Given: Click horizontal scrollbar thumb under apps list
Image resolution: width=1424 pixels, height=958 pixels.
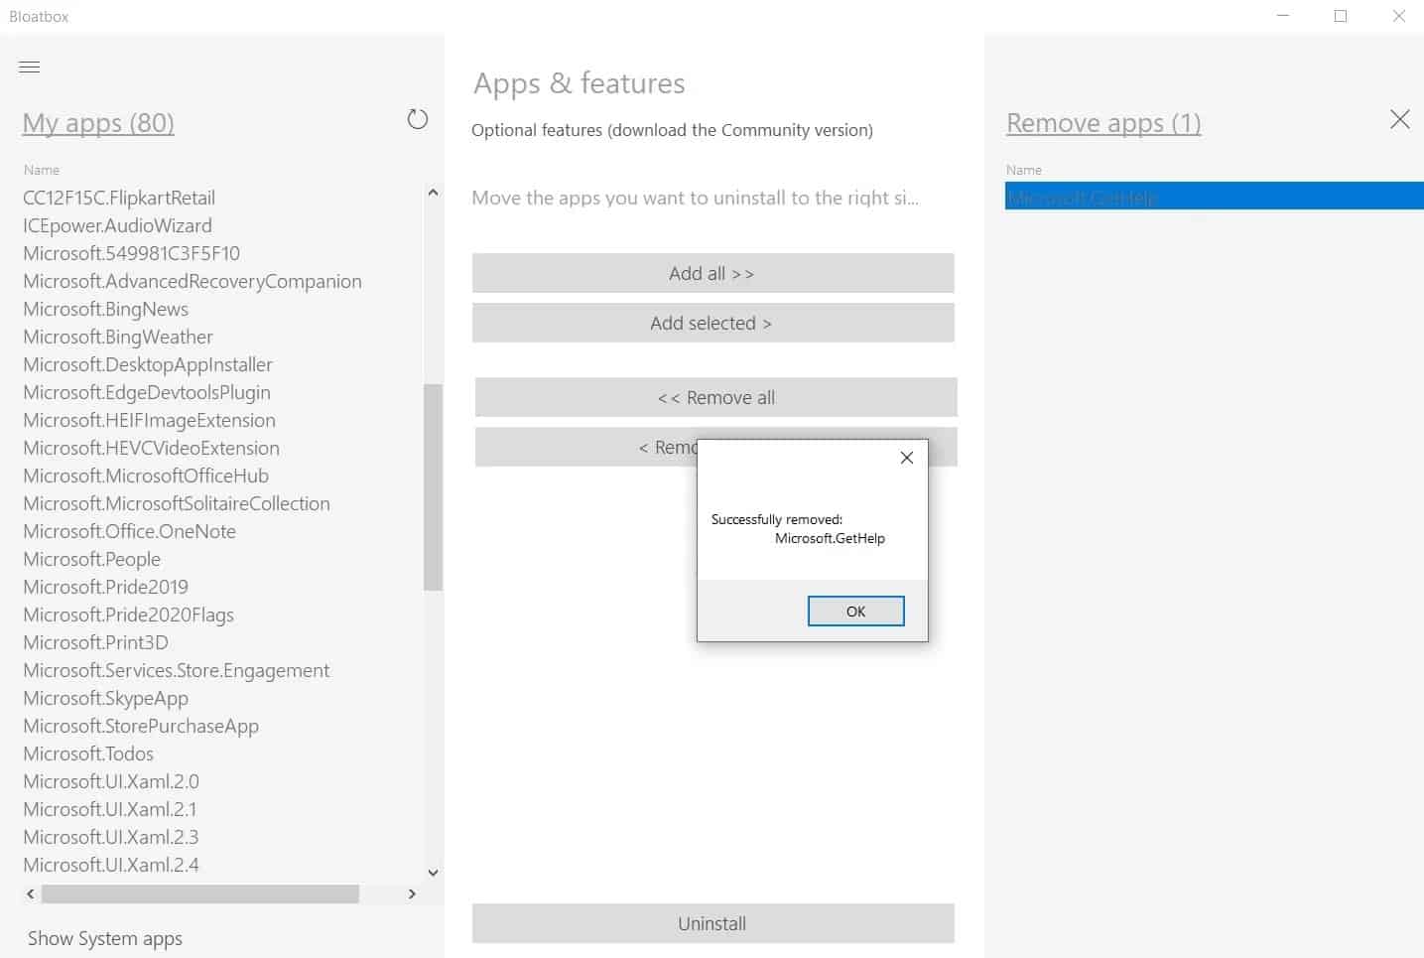Looking at the screenshot, I should click(200, 893).
